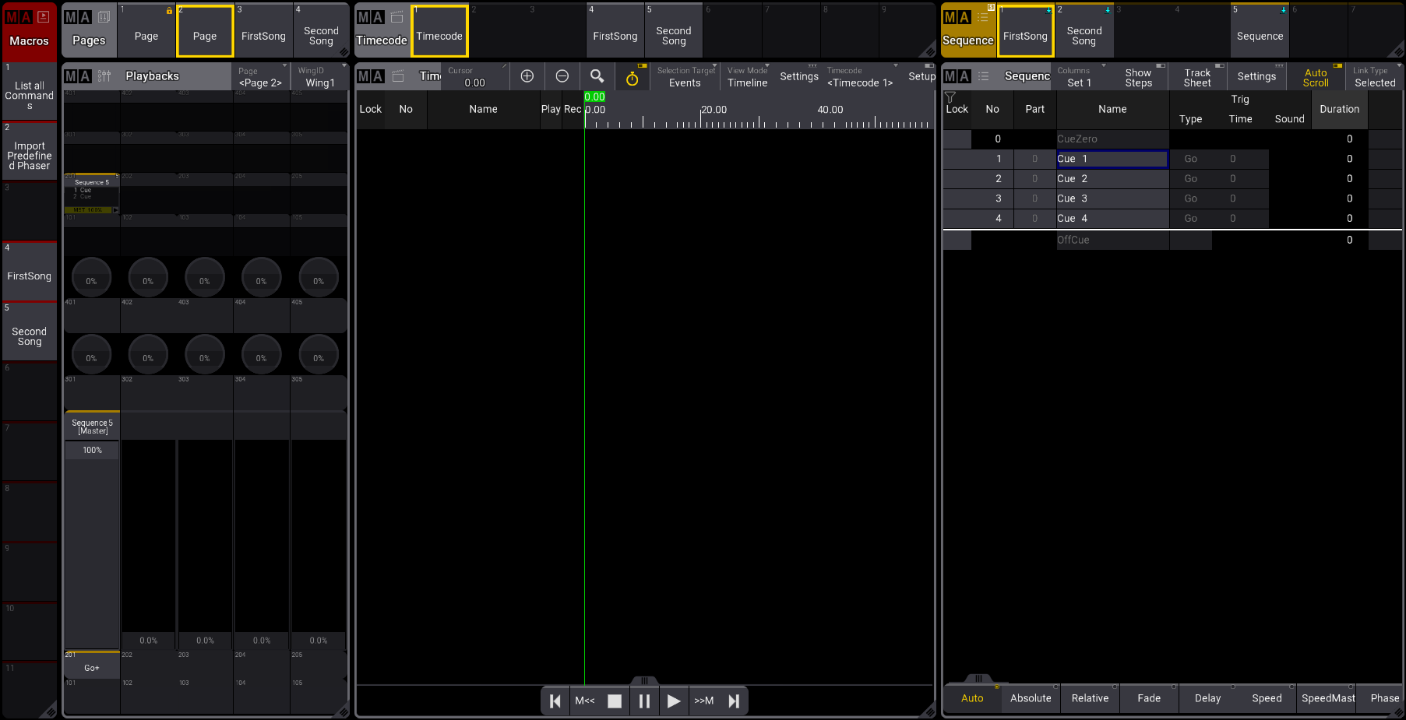This screenshot has height=720, width=1406.
Task: Click the filter funnel icon in Sequence sheet
Action: [950, 98]
